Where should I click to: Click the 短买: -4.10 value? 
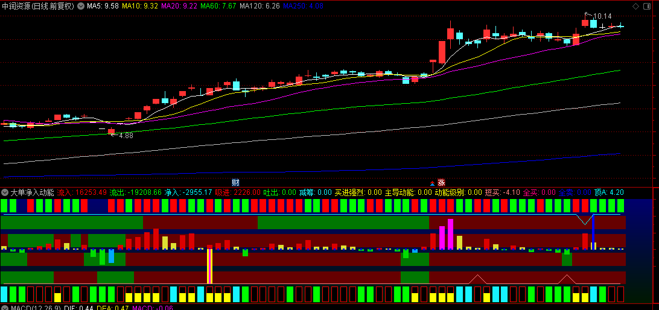(503, 193)
